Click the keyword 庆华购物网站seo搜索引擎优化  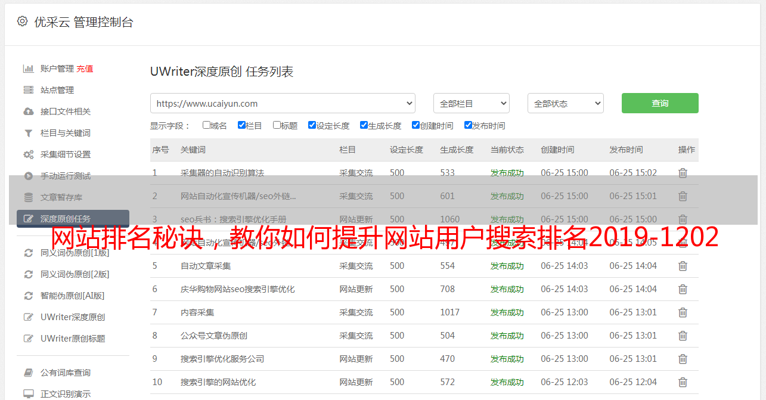[238, 289]
